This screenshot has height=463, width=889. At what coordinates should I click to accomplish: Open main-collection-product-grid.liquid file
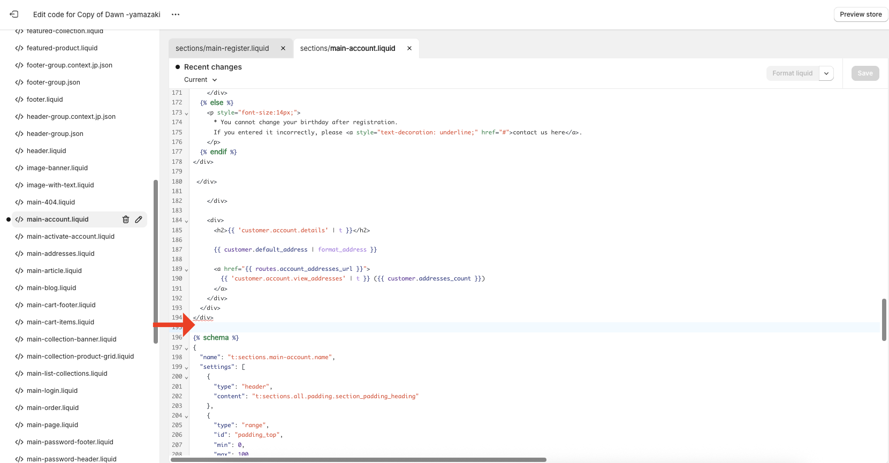pos(80,356)
